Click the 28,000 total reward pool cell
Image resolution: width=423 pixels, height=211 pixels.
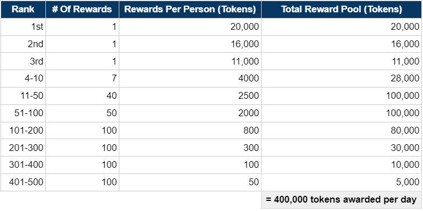click(x=342, y=79)
